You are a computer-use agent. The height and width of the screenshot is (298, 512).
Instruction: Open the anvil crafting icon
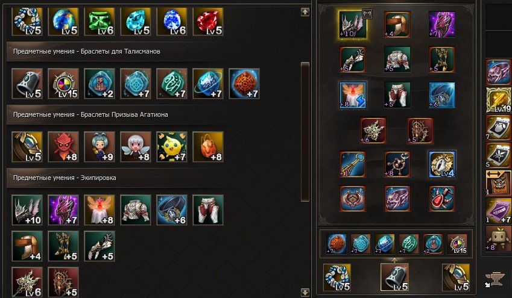(x=495, y=279)
